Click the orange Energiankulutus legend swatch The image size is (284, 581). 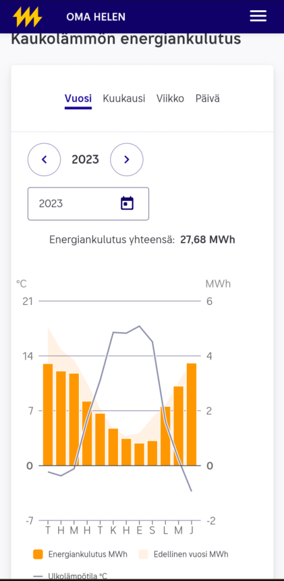point(38,554)
